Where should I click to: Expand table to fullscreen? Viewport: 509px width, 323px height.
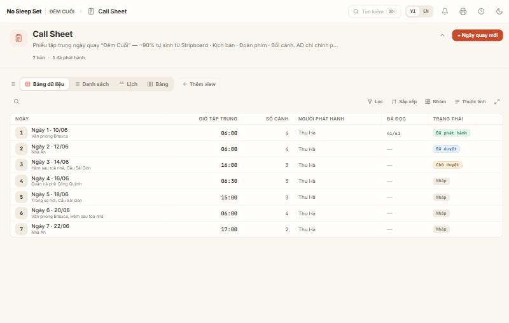click(x=497, y=102)
